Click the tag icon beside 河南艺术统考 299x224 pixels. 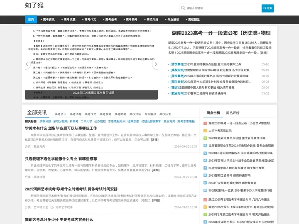(x=52, y=207)
